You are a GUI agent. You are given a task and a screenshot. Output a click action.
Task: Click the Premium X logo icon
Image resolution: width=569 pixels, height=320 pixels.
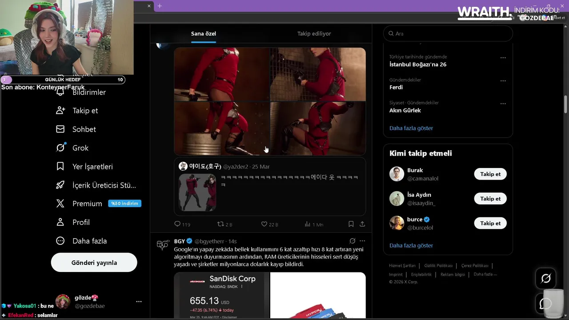[60, 204]
